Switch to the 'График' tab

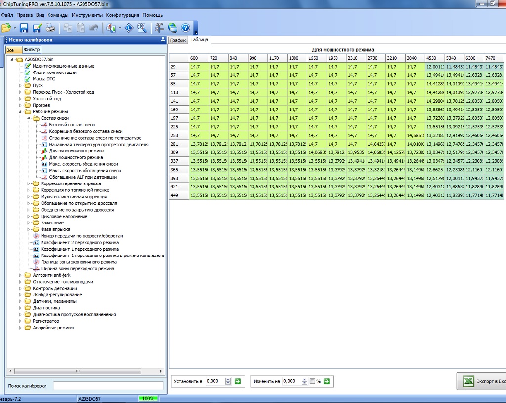click(178, 40)
